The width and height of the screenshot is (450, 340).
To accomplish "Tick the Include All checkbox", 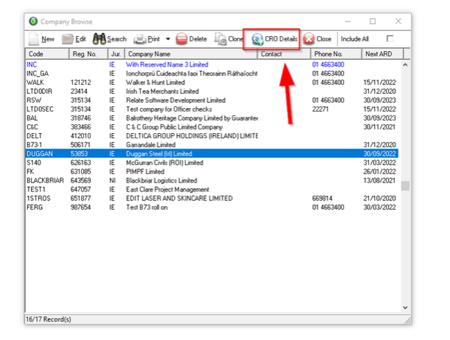I will click(x=390, y=38).
